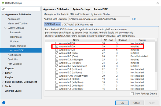Collapse Appearance & Behavior tree node
The image size is (161, 107).
click(3, 15)
